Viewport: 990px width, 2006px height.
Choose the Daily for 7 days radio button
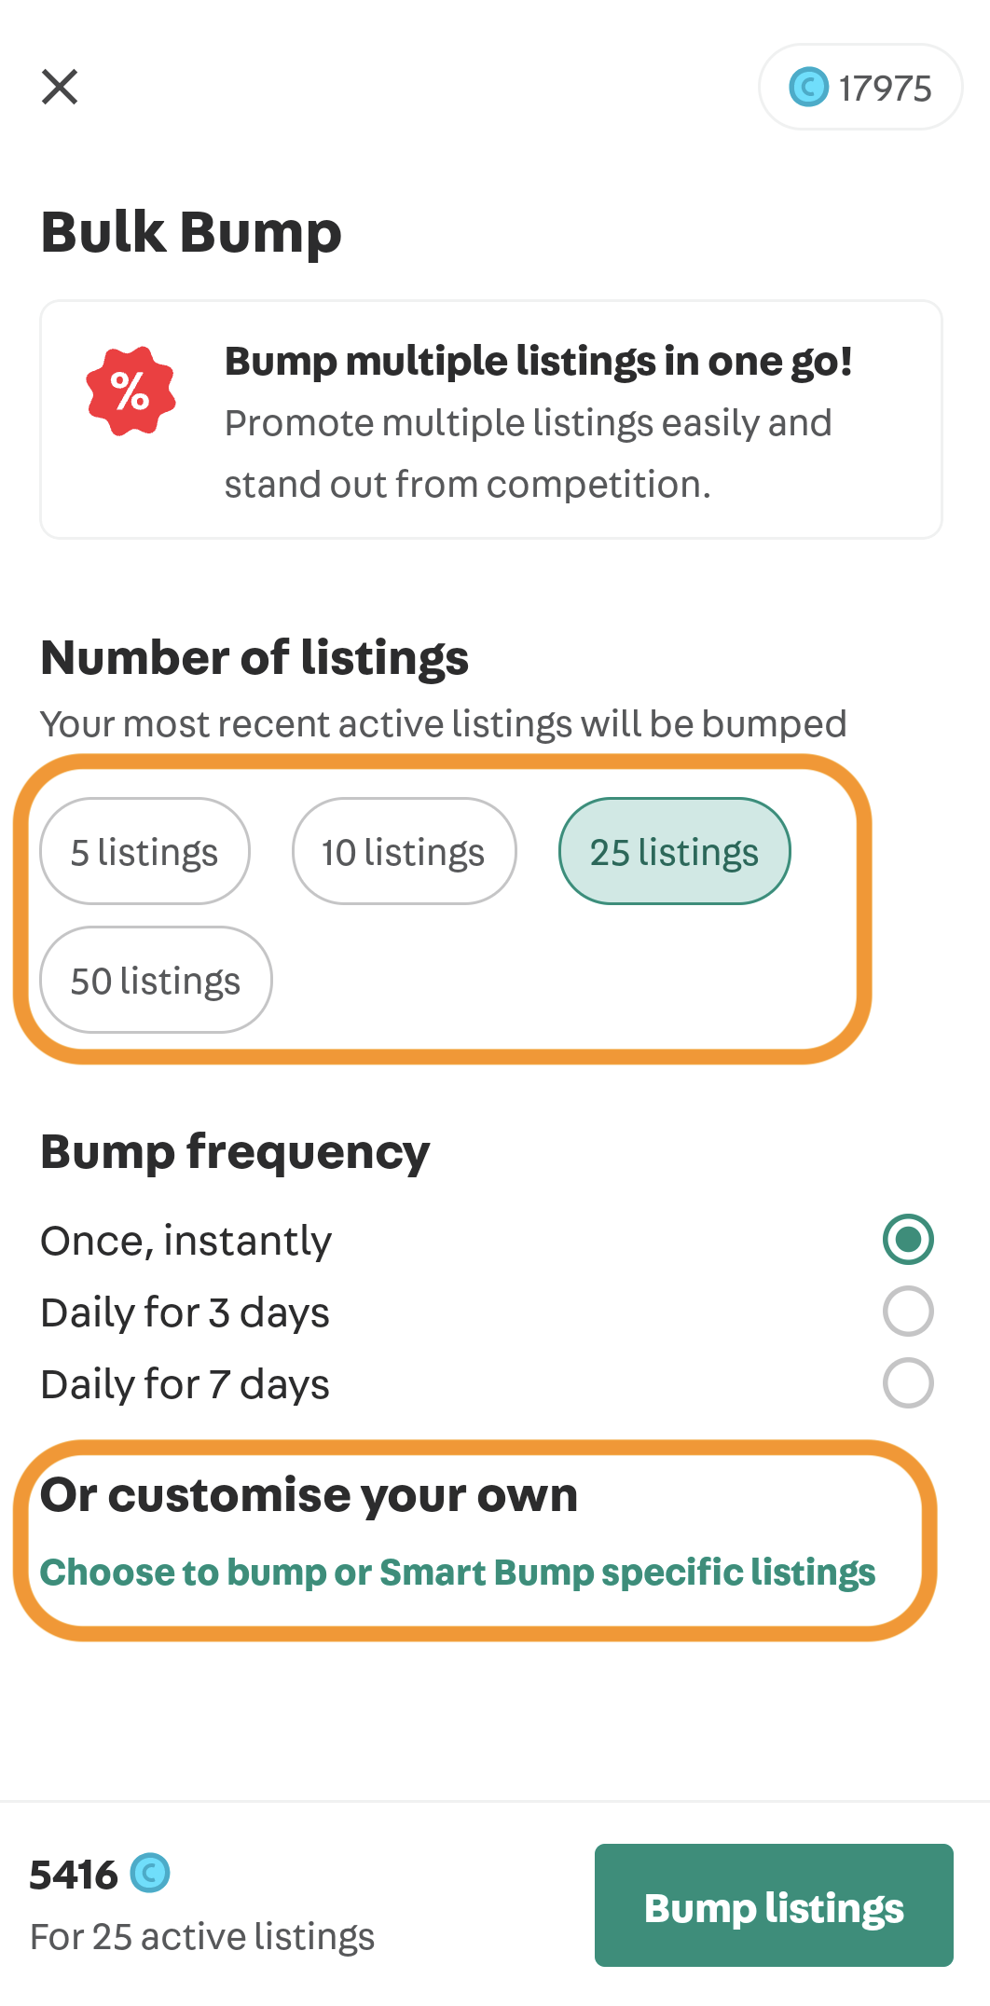coord(908,1383)
